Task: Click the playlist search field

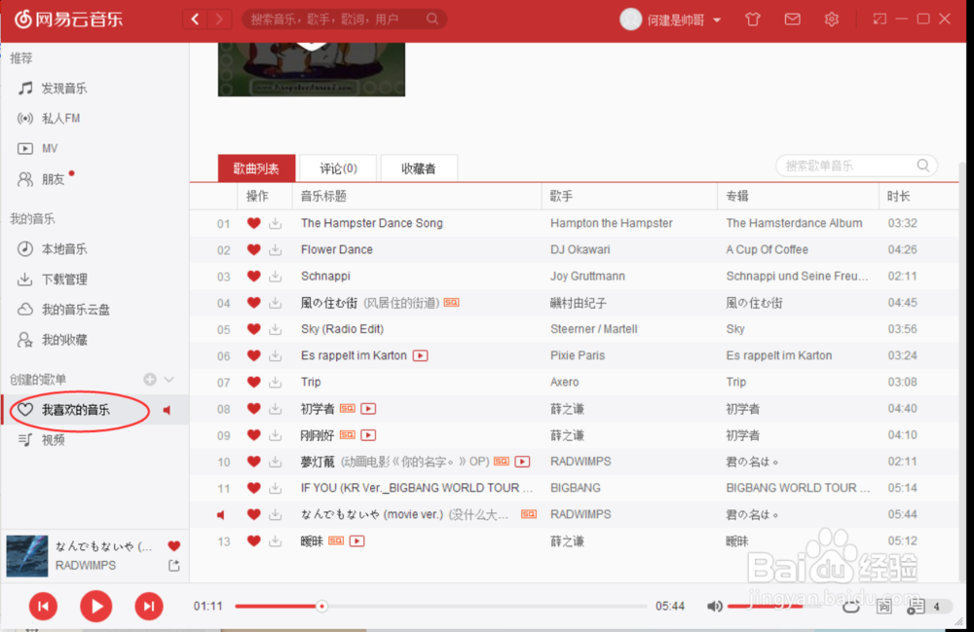Action: click(x=856, y=166)
